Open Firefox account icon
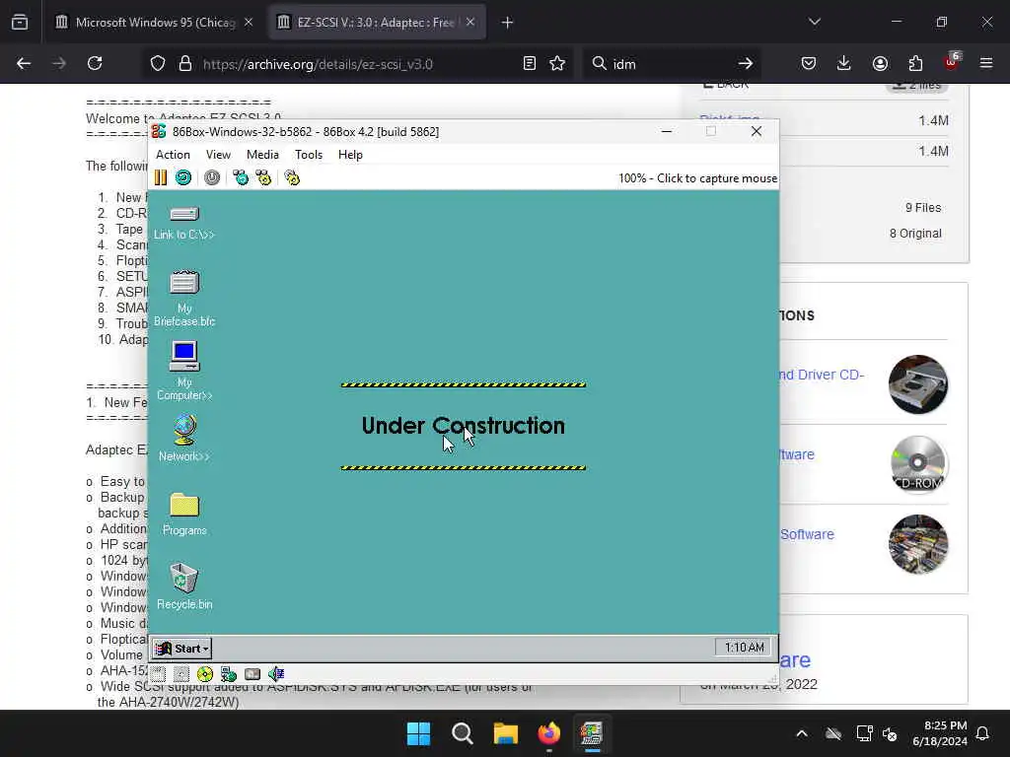The height and width of the screenshot is (757, 1010). coord(880,64)
